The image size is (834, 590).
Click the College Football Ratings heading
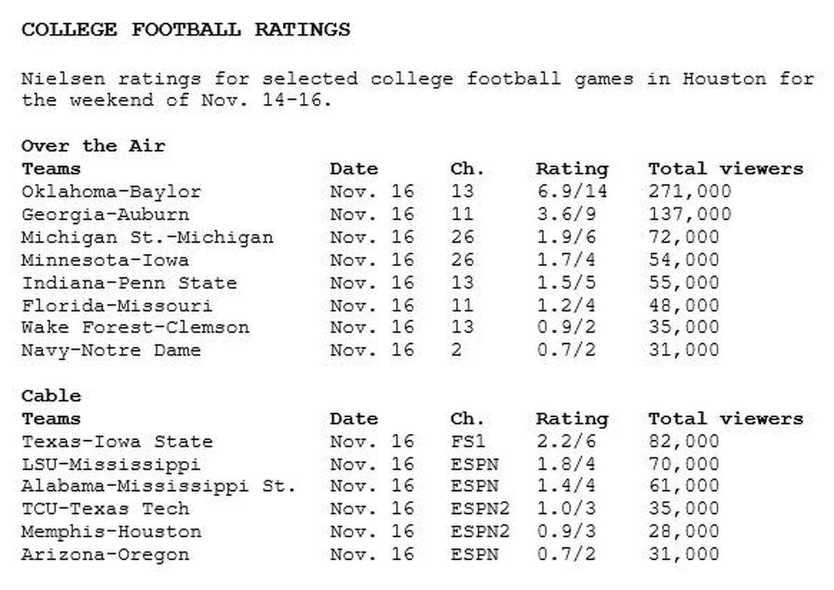(186, 30)
